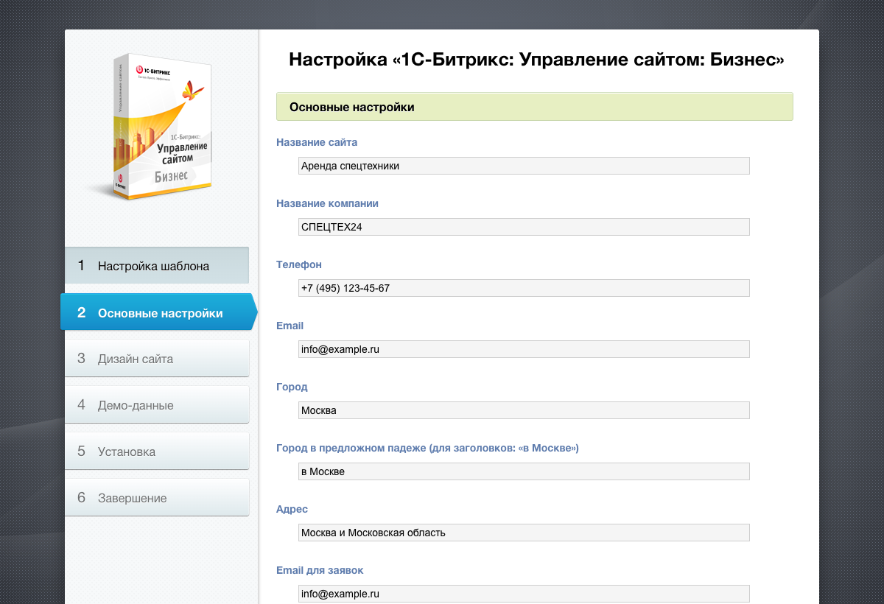
Task: Click the Телефон label
Action: pos(299,264)
